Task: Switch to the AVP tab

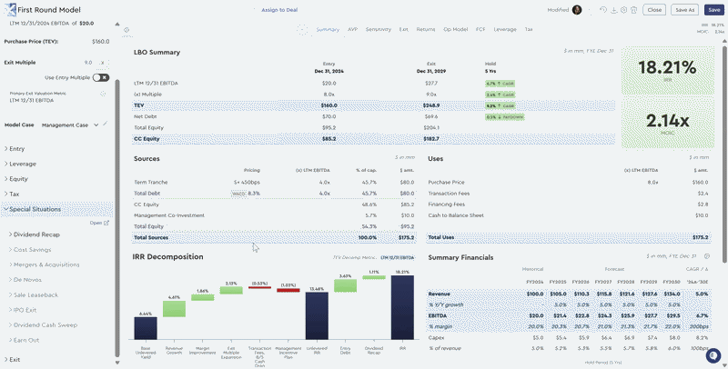Action: [353, 29]
